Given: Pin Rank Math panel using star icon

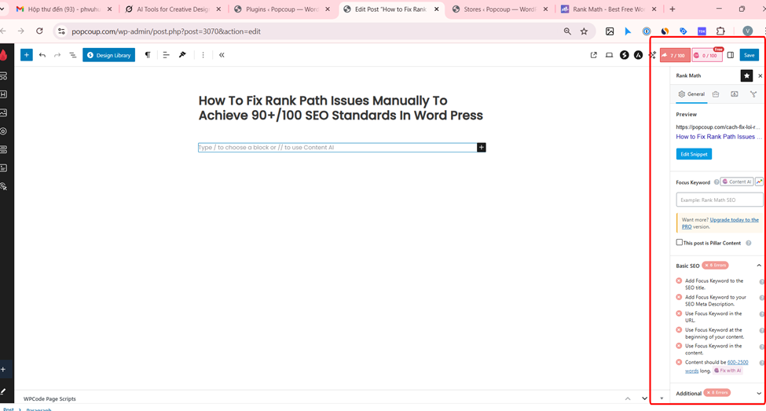Looking at the screenshot, I should [x=746, y=75].
